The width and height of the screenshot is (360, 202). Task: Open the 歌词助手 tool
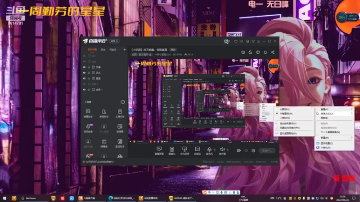(x=120, y=143)
